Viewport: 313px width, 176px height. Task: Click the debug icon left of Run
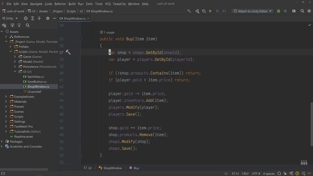[204, 11]
